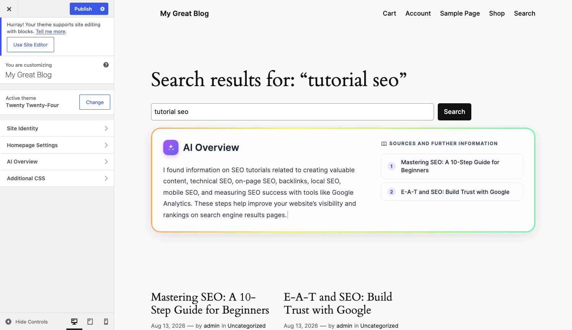Image resolution: width=572 pixels, height=330 pixels.
Task: Expand the Additional CSS section
Action: point(57,178)
